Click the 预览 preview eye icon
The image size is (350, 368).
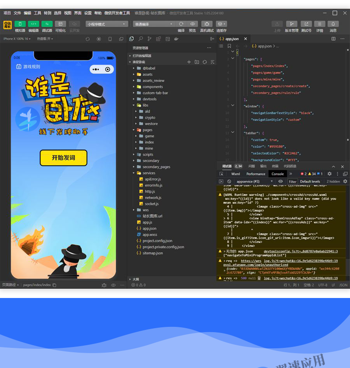click(x=192, y=24)
